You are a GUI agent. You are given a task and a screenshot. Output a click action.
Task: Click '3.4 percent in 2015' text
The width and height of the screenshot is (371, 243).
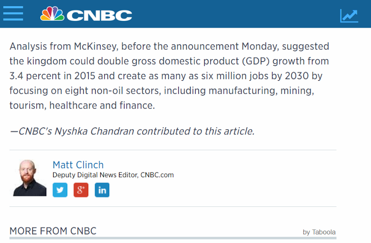tap(52, 76)
